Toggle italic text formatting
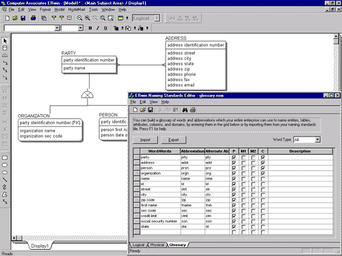This screenshot has height=256, width=342. click(x=98, y=28)
